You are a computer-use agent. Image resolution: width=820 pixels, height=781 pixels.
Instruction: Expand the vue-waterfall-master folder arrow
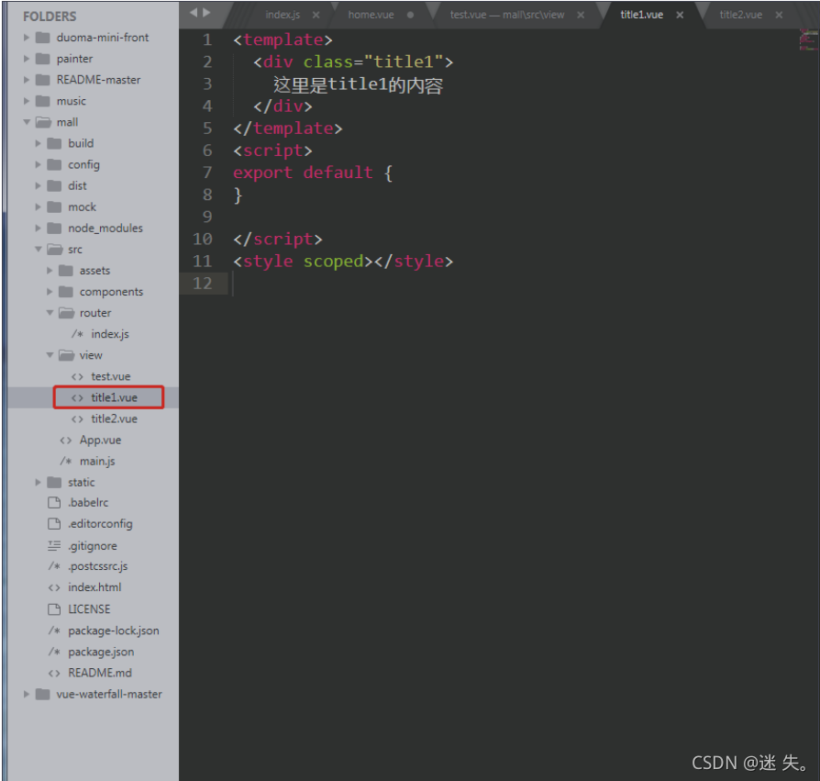tap(27, 694)
